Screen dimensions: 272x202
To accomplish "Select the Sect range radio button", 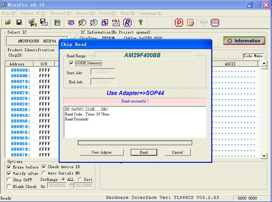I will pyautogui.click(x=80, y=179).
